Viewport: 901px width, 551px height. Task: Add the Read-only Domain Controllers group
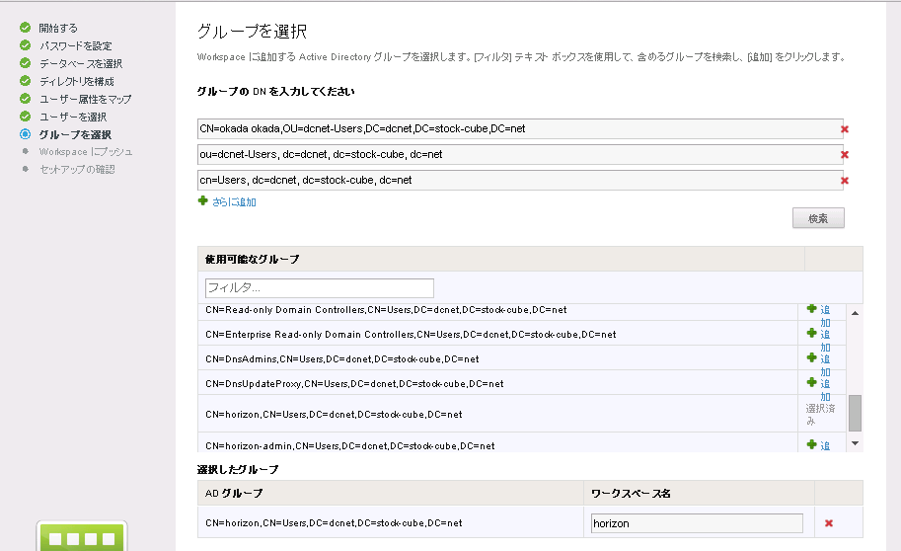point(812,309)
